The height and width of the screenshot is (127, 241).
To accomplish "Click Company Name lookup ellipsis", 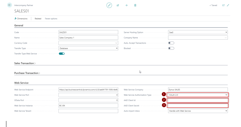I will pos(226,37).
